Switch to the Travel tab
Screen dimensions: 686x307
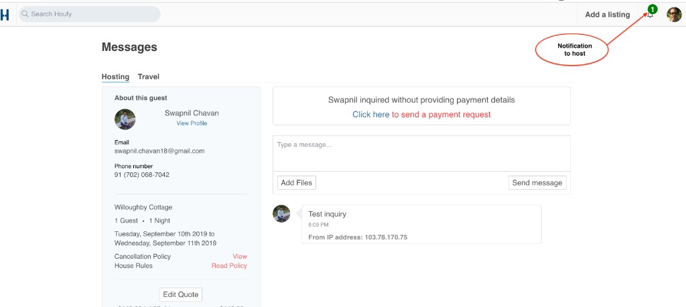tap(148, 76)
